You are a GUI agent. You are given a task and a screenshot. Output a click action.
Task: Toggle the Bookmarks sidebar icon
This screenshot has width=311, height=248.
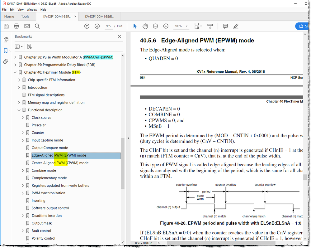6,51
